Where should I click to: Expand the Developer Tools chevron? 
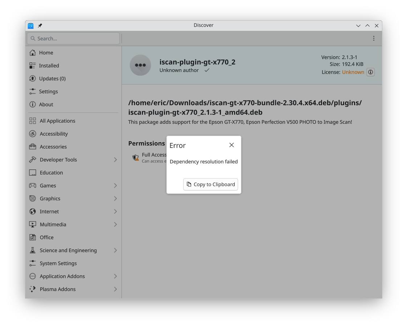pos(115,160)
